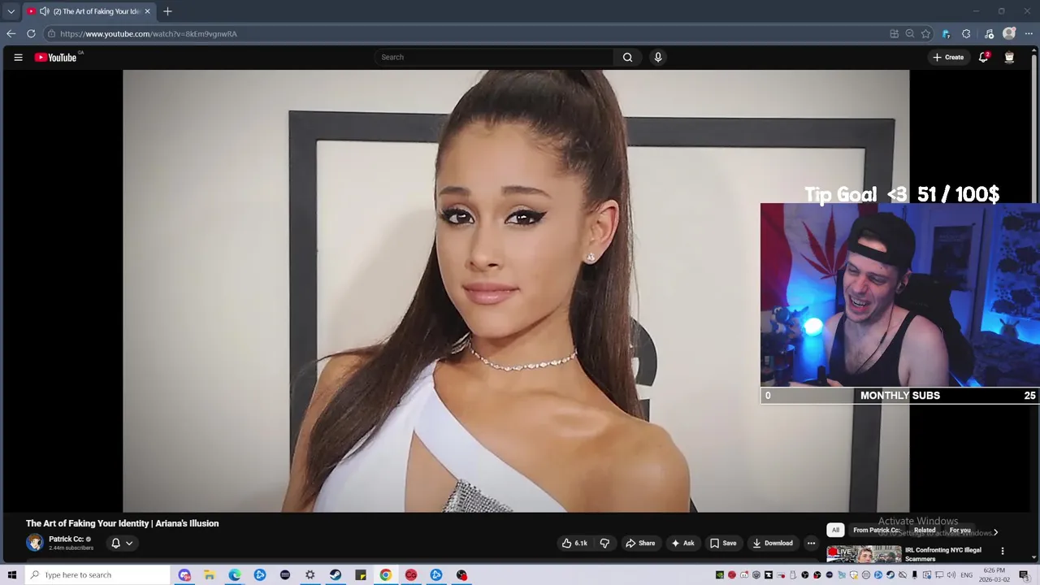Click the Windows taskbar search box
This screenshot has width=1040, height=585.
point(97,575)
